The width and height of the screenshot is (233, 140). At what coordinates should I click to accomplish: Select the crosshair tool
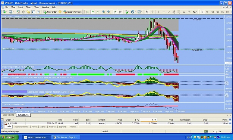tap(152, 12)
